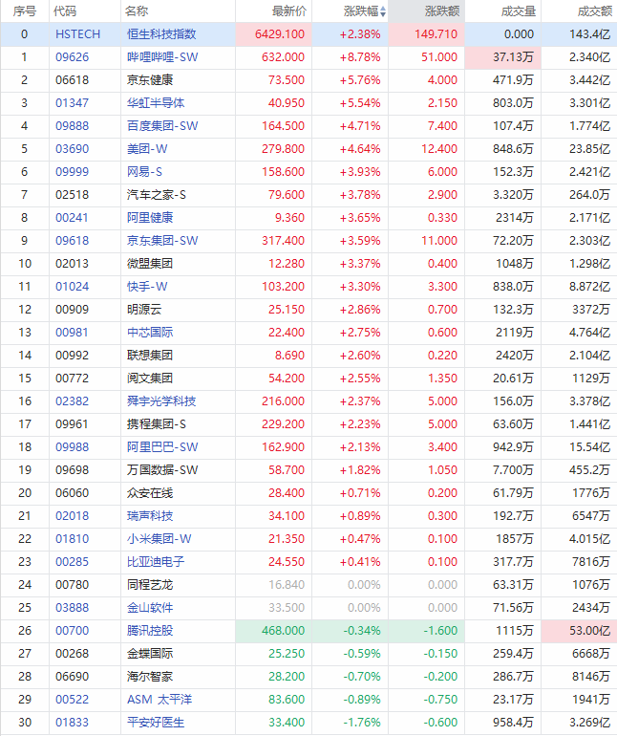Viewport: 617px width, 736px height.
Task: Click price 317.400 in 京东集团 row
Action: click(x=283, y=241)
